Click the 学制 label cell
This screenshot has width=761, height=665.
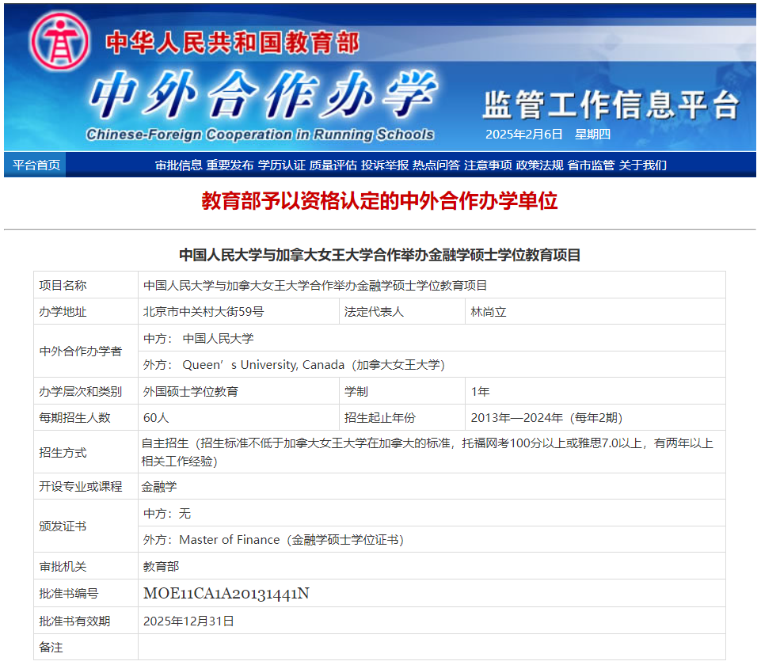click(401, 391)
